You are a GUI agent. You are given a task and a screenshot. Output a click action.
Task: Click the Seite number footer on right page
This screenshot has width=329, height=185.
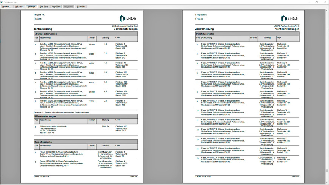pos(295,177)
